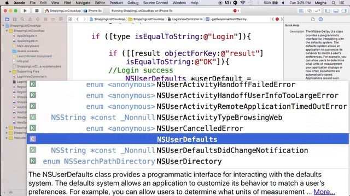The height and width of the screenshot is (196, 350).
Task: Open the ShoppingListCloudApp folder jump bar segment
Action: pos(147,20)
